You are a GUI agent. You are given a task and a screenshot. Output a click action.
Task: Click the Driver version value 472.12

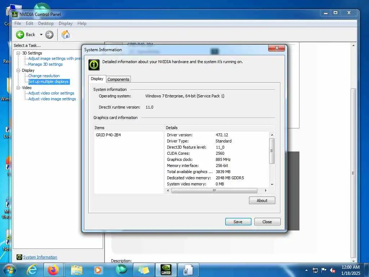(x=222, y=135)
